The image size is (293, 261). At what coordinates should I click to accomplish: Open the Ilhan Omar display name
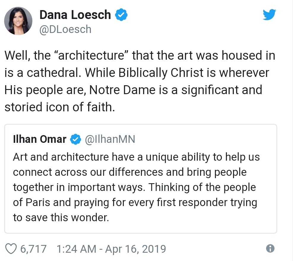(39, 139)
